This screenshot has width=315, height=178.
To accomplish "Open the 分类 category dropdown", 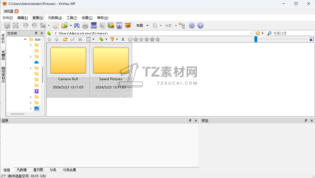I will pos(171,26).
